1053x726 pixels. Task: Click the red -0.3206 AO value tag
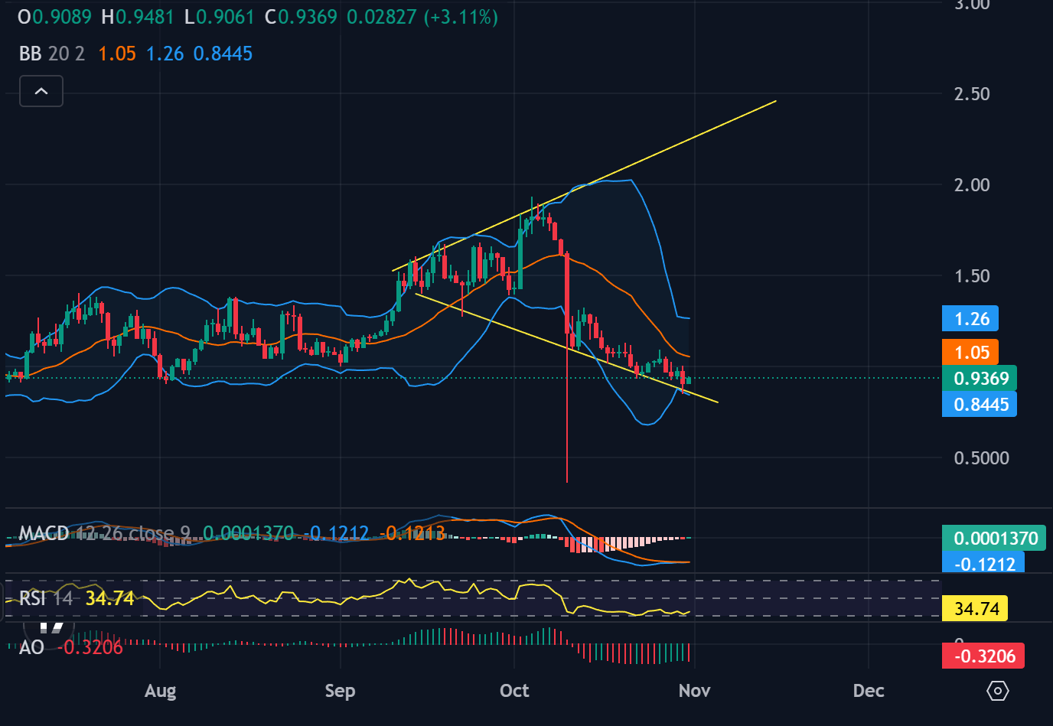[x=983, y=656]
